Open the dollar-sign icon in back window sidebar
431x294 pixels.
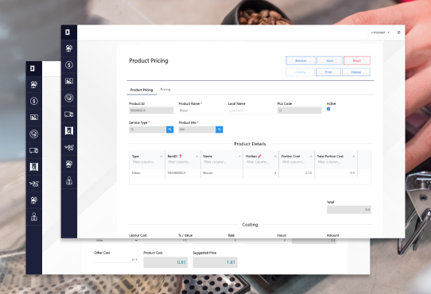(x=34, y=101)
